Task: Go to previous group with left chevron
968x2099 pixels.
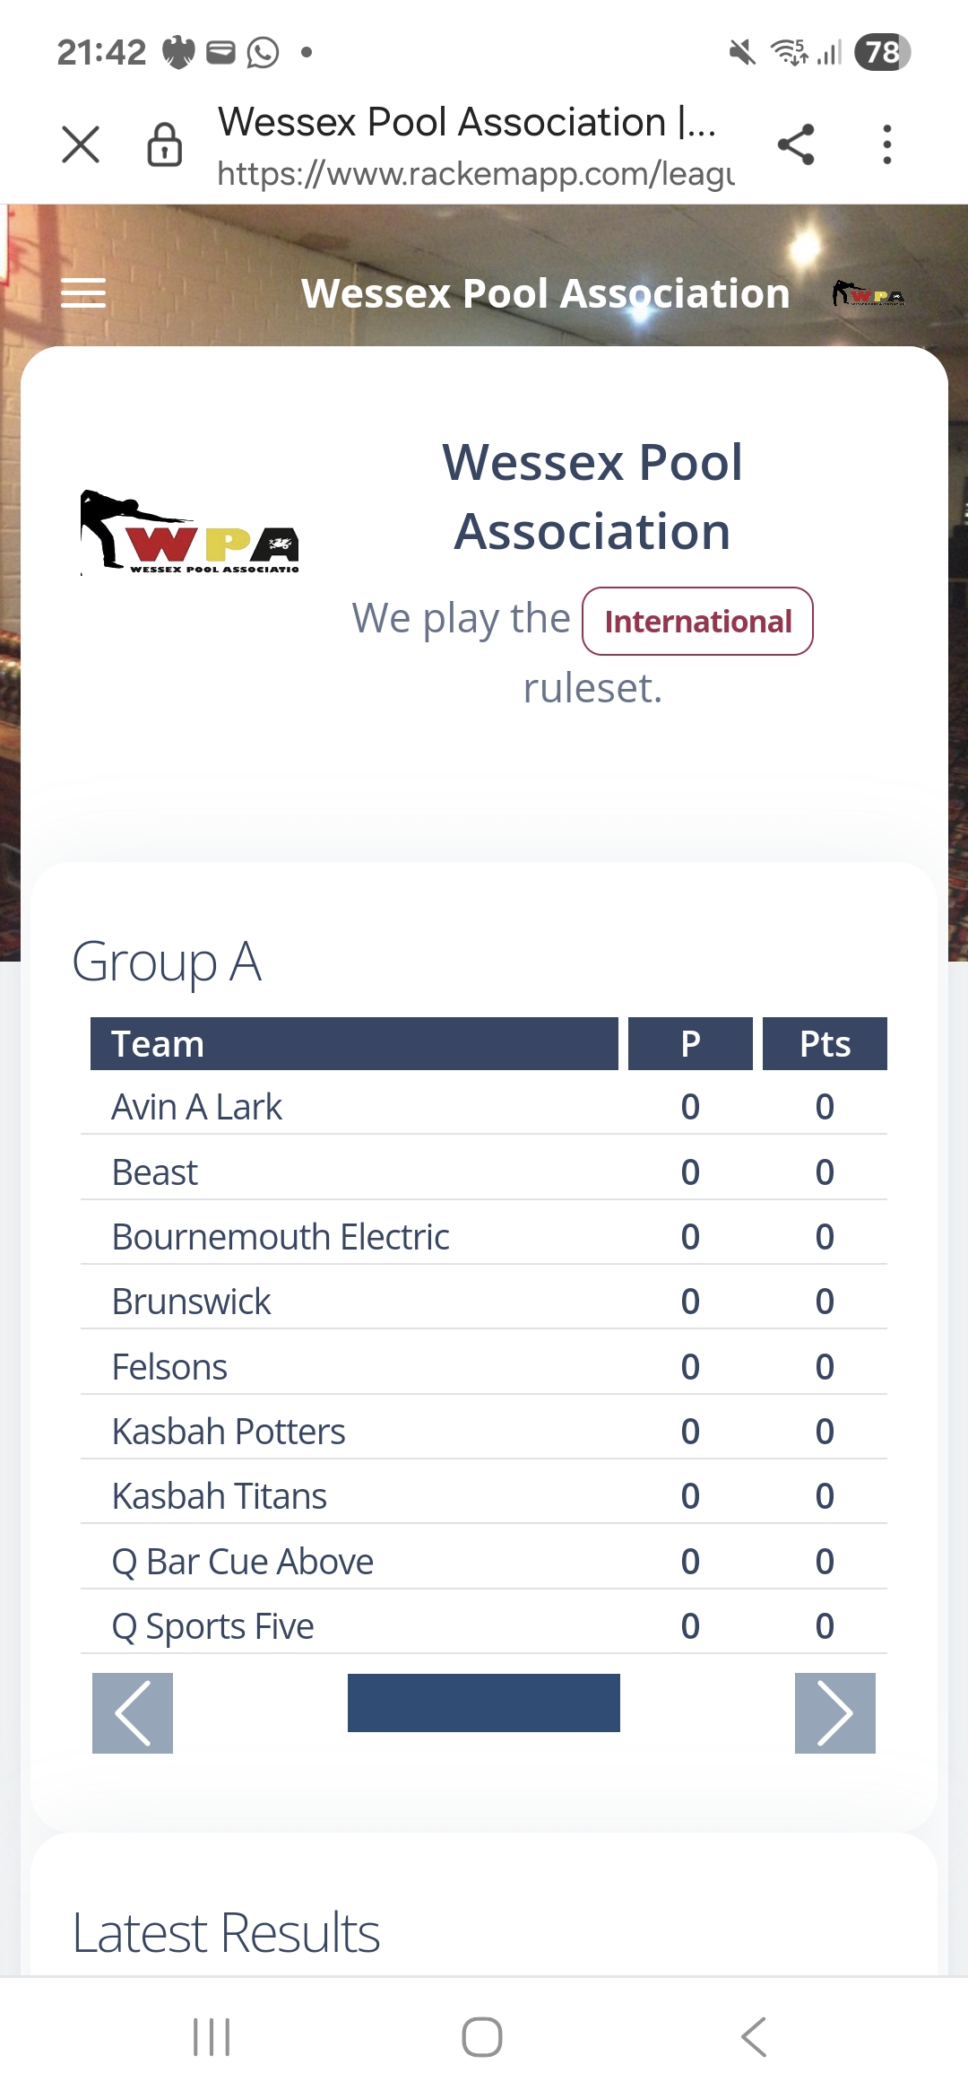Action: 133,1712
